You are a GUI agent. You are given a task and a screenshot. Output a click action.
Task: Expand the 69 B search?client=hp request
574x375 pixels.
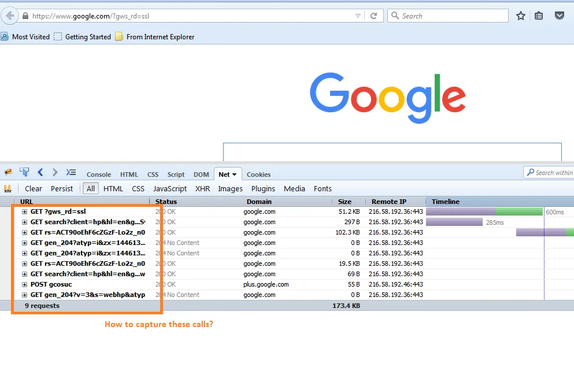tap(24, 274)
